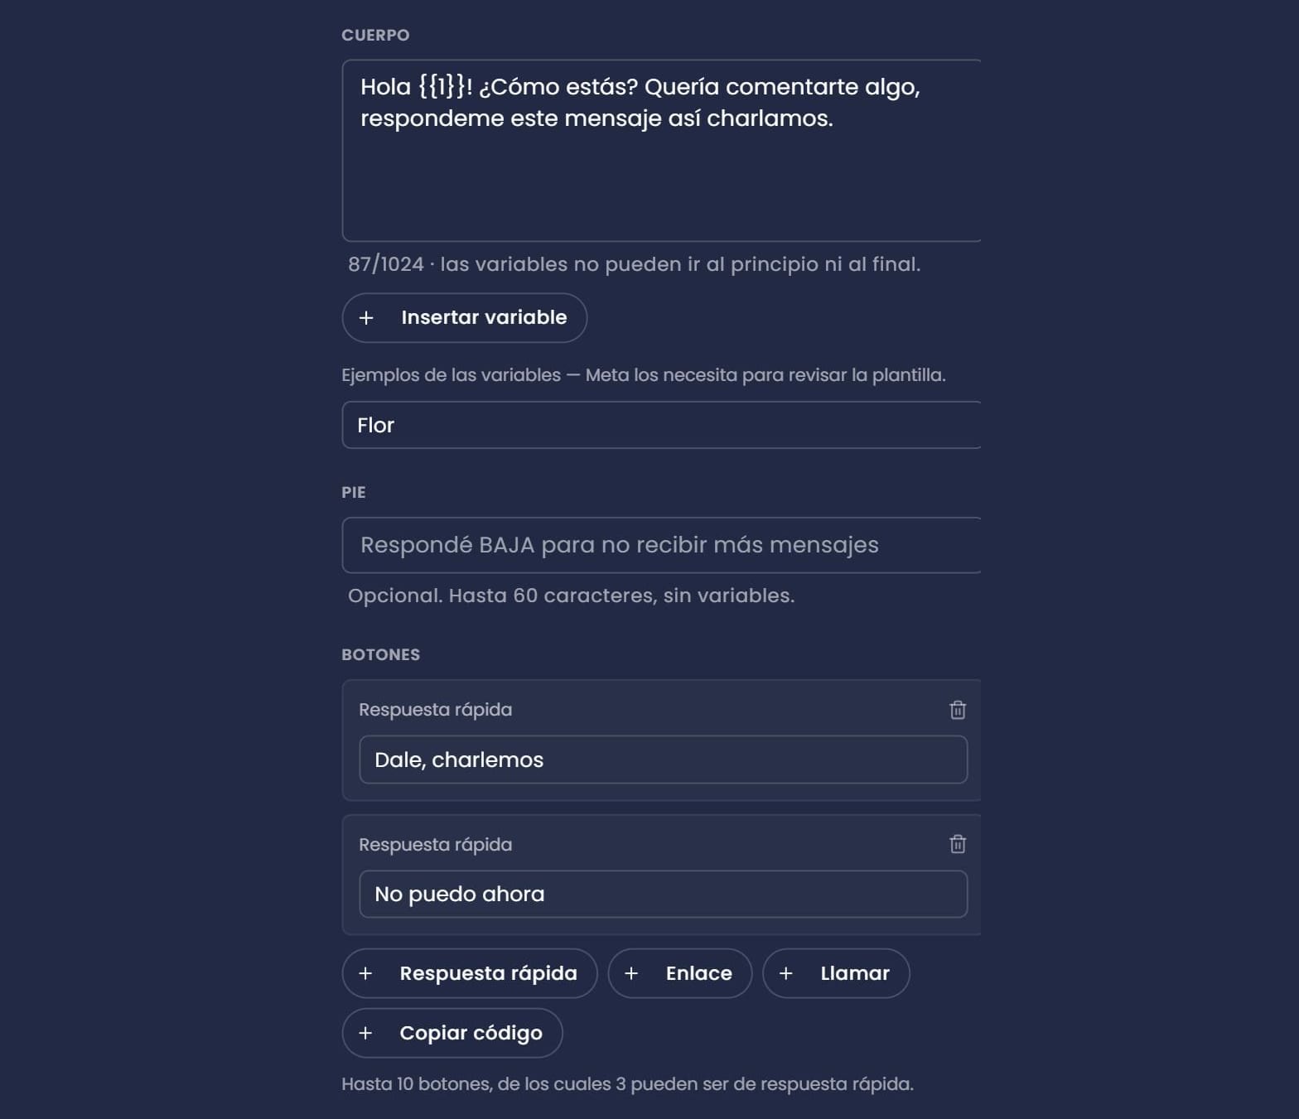Click the plus icon beside Llamar
The height and width of the screenshot is (1119, 1299).
786,973
